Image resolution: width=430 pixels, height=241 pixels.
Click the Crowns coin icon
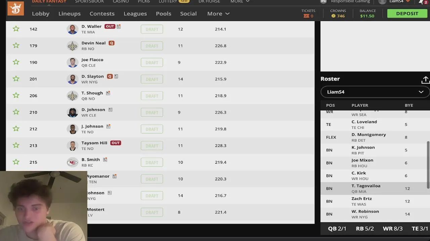coord(333,16)
